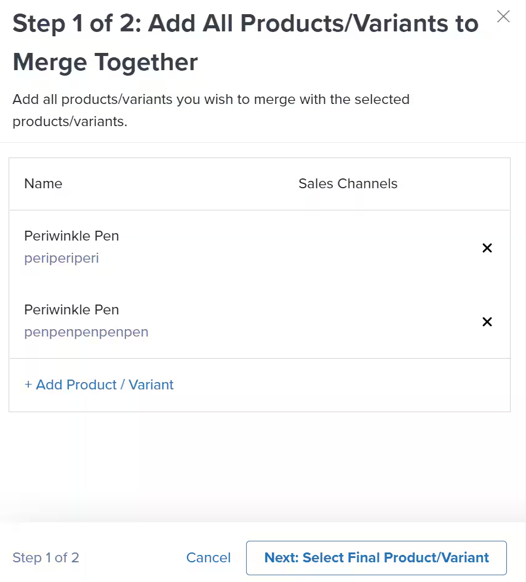Open the periperiperi product link
Screen dimensions: 526x582
coord(61,258)
